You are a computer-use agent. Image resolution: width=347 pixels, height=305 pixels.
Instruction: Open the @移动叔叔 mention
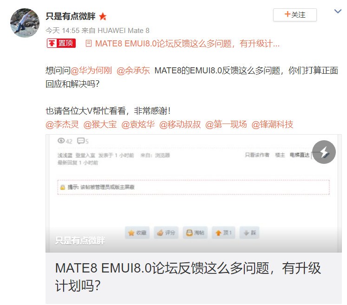pos(180,124)
